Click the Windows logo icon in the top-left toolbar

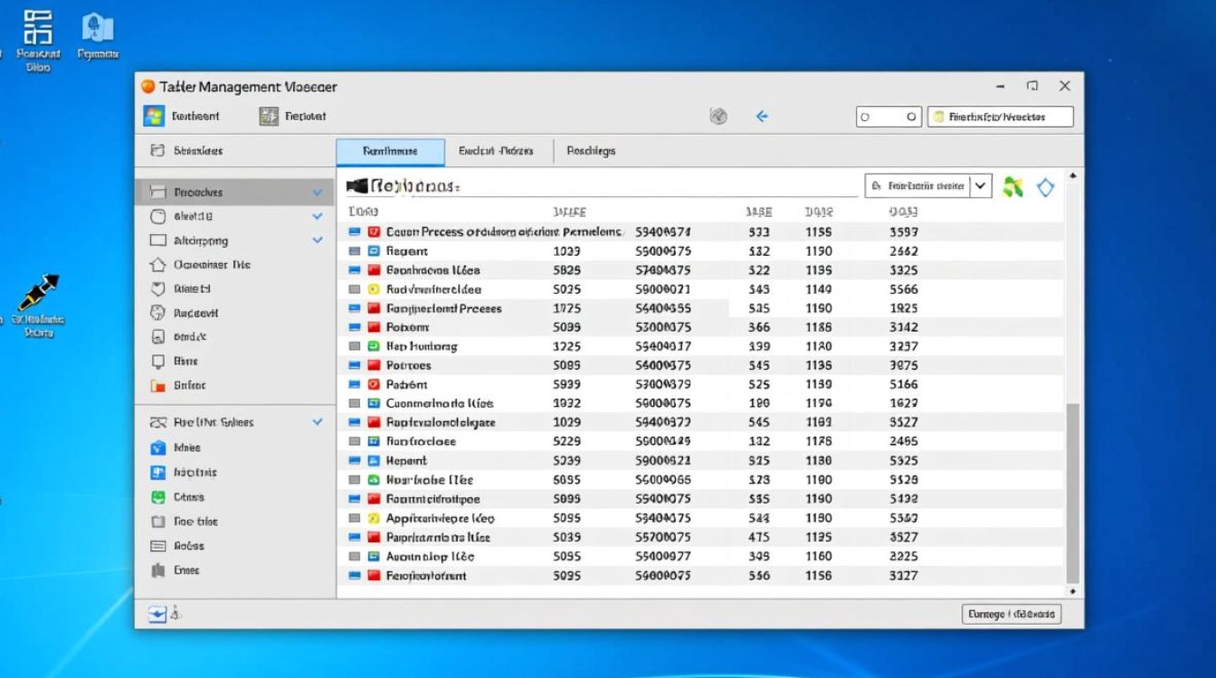tap(154, 116)
